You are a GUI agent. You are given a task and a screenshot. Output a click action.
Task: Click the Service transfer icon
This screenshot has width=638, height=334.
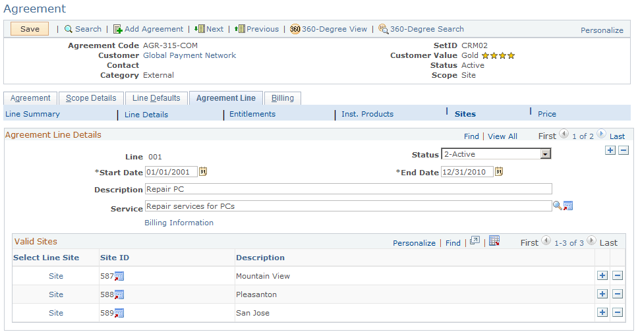click(x=568, y=206)
